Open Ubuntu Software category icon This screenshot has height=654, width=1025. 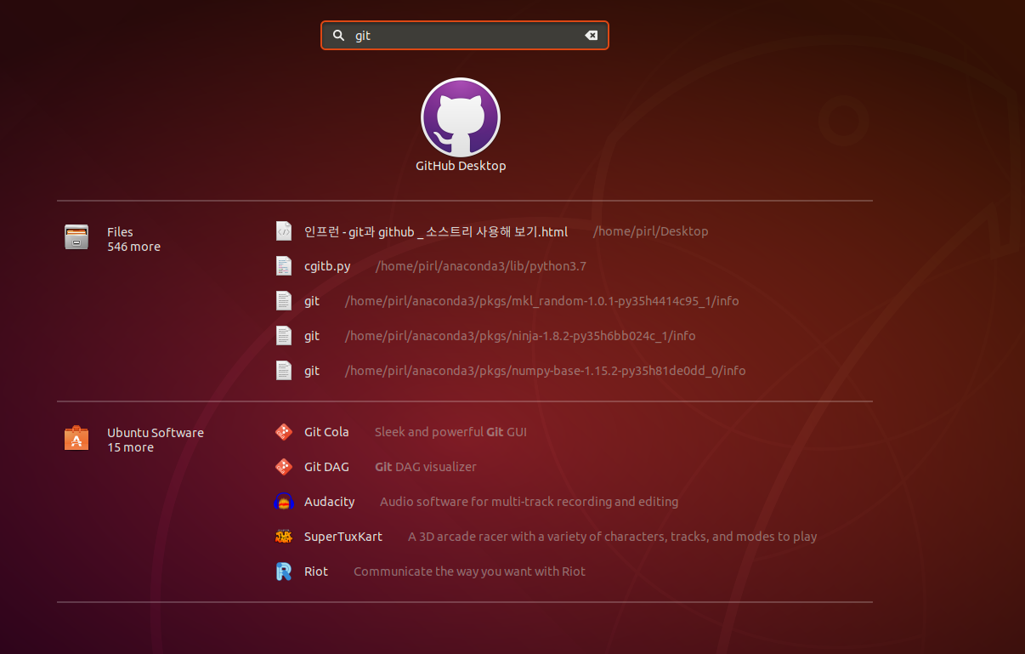click(x=76, y=438)
